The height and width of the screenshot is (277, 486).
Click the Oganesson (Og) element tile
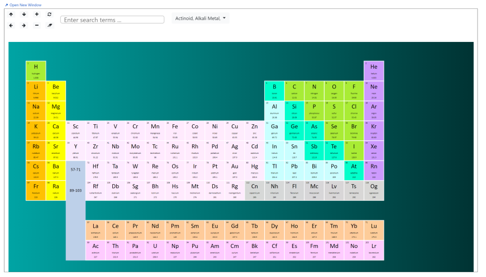[x=374, y=190]
